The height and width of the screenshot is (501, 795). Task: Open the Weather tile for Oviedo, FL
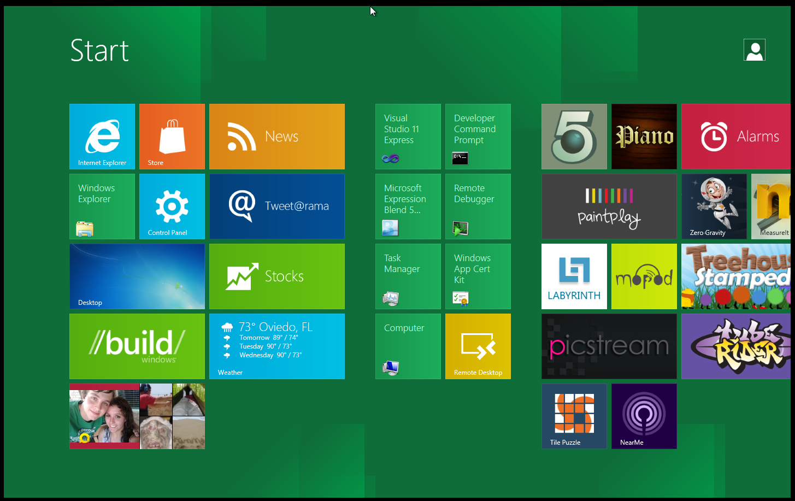277,346
